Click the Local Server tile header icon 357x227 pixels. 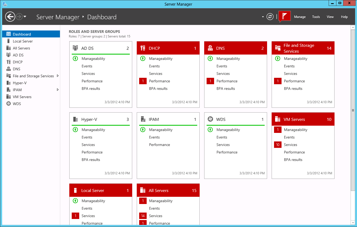coord(75,190)
